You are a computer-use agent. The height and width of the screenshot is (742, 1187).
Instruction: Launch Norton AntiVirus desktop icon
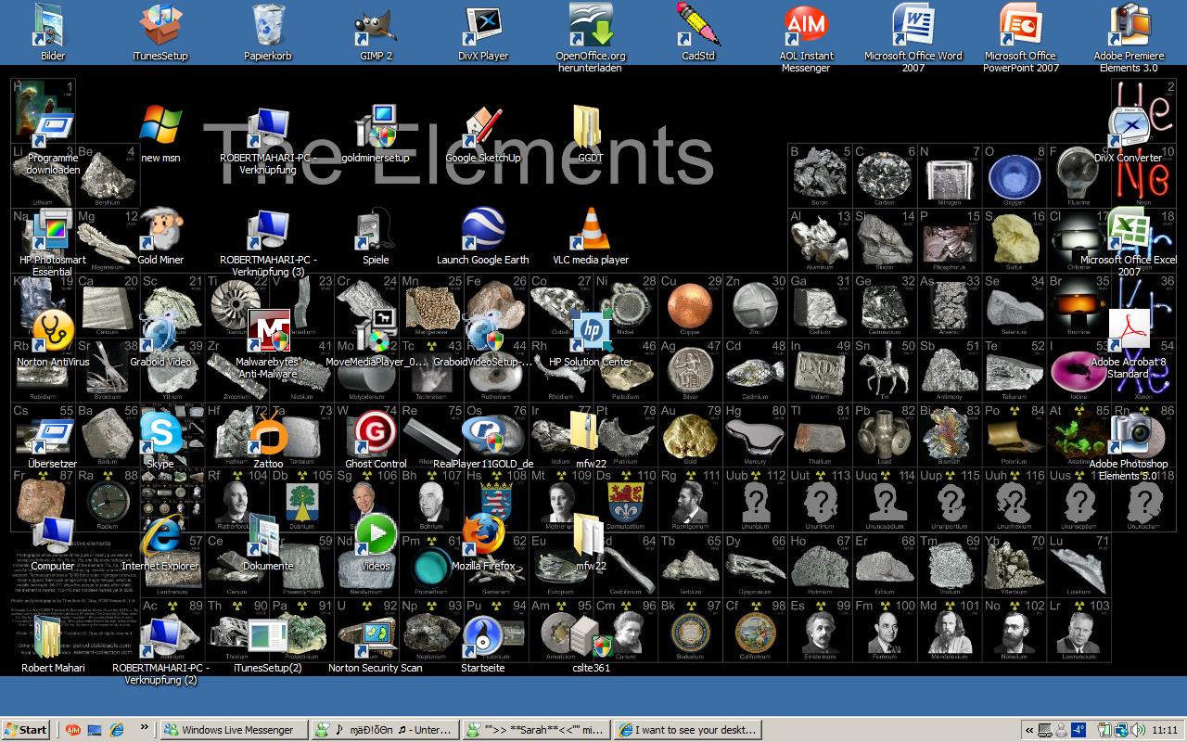tap(53, 333)
